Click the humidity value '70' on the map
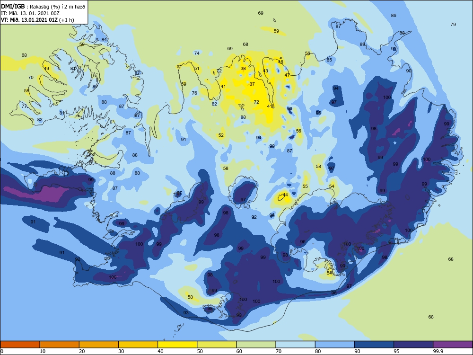Image resolution: width=473 pixels, height=355 pixels. tap(31, 78)
